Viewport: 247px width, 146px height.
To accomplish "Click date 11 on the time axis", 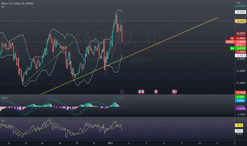I will click(x=217, y=143).
